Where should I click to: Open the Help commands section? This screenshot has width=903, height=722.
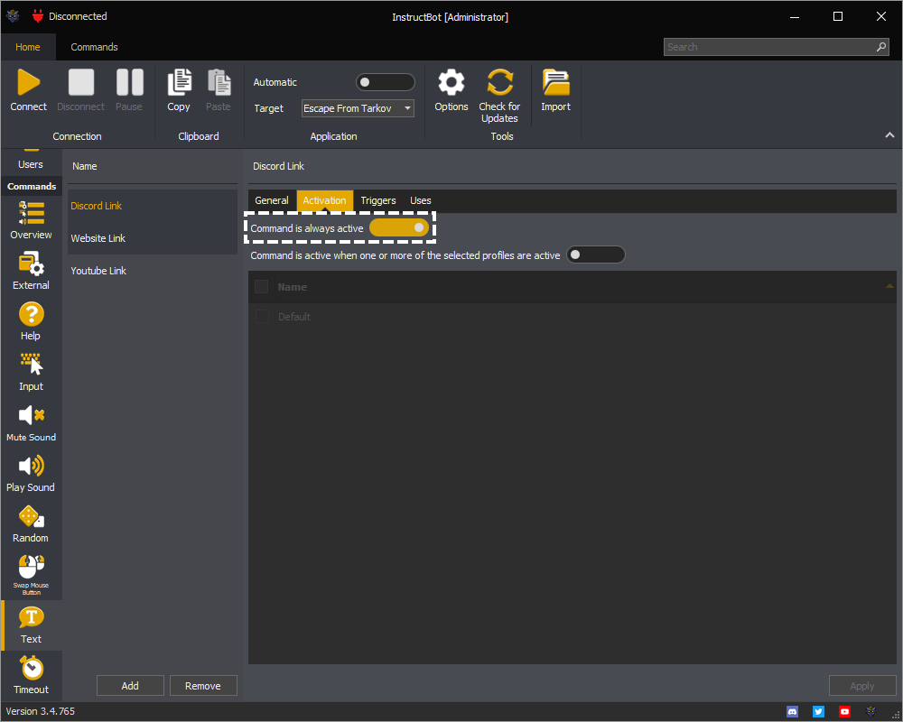(31, 321)
